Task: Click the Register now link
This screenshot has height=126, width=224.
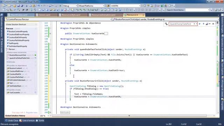Action: (x=32, y=113)
